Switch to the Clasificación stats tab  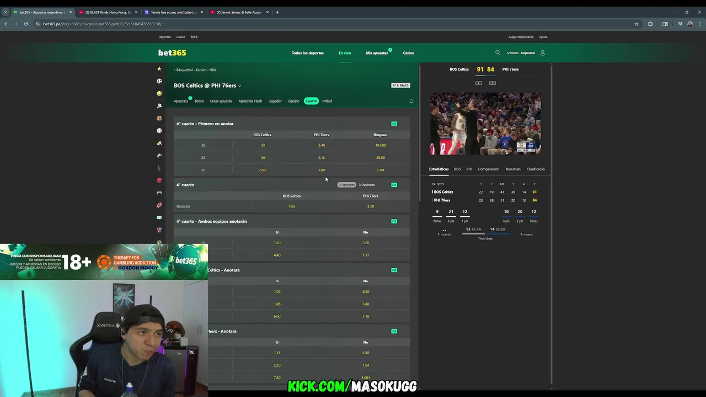pos(536,169)
